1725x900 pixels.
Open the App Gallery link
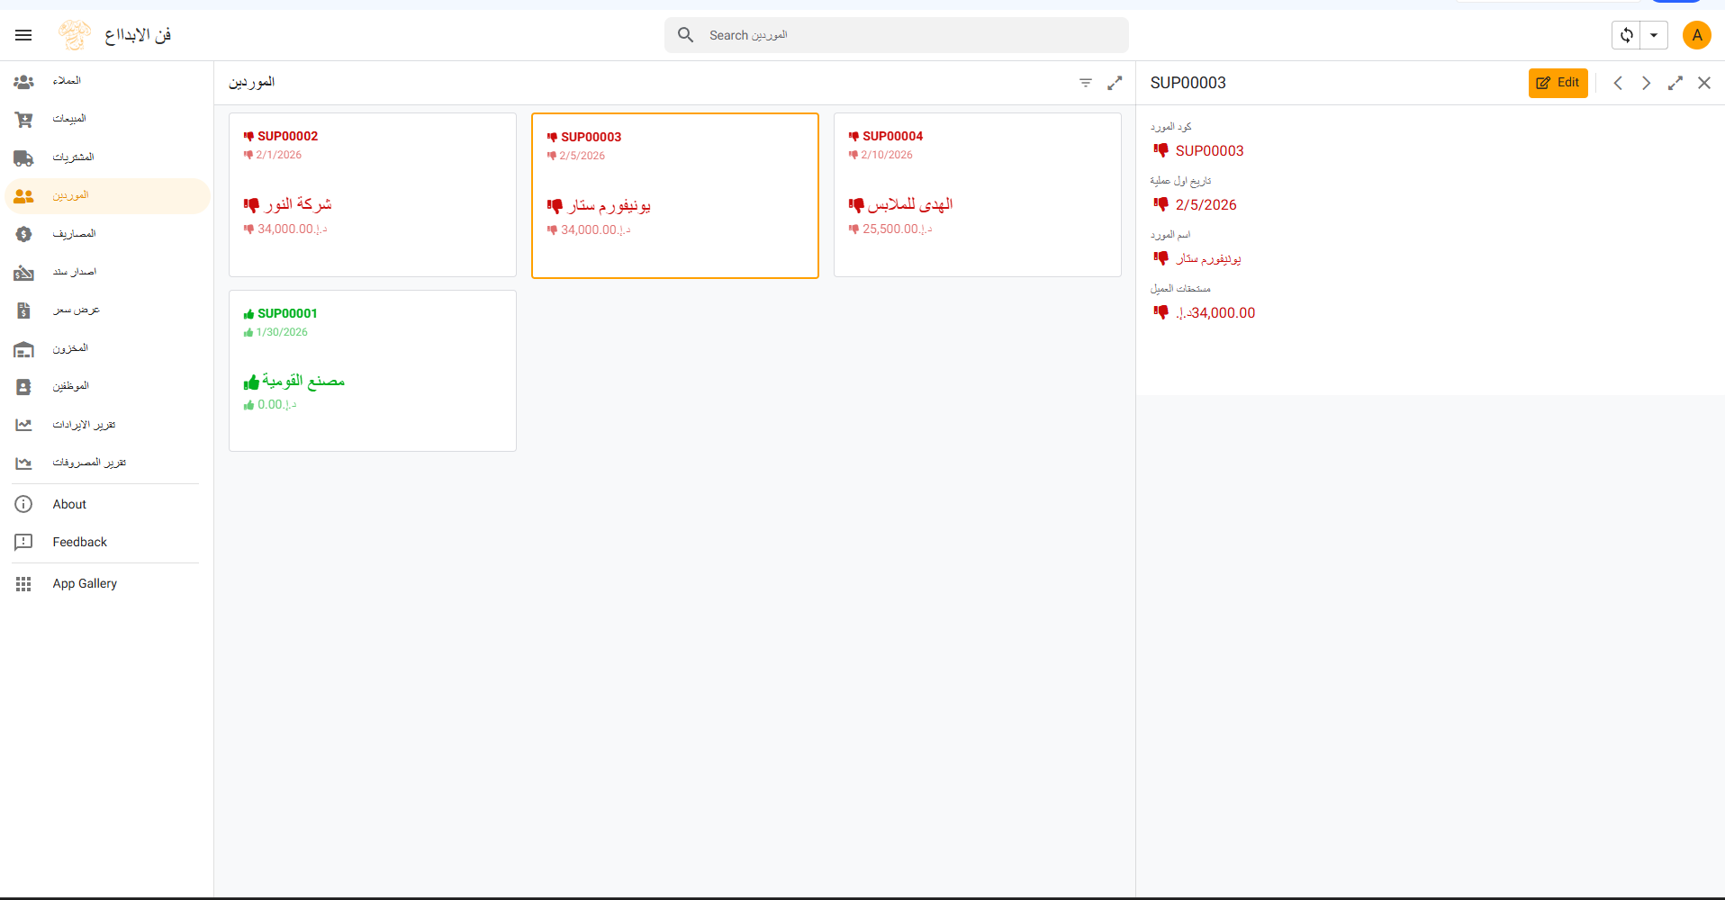coord(85,583)
